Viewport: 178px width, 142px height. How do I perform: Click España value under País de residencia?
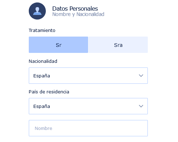point(42,106)
